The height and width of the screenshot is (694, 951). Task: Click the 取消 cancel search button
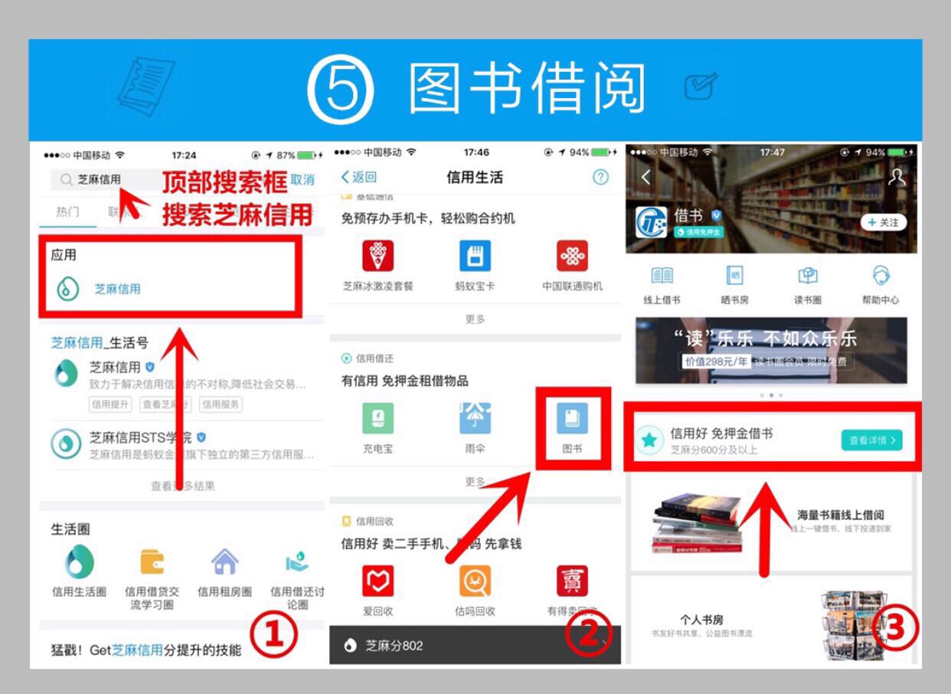[x=302, y=180]
